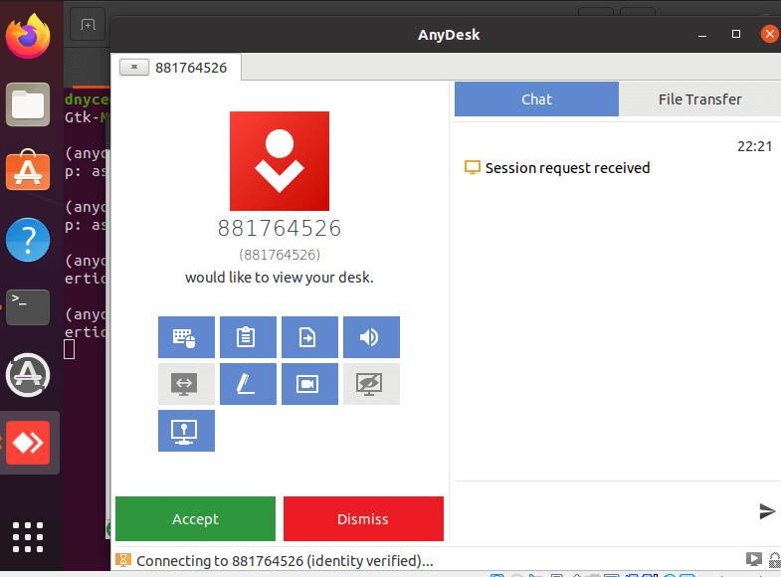The height and width of the screenshot is (577, 781).
Task: Send the chat message arrow
Action: (767, 510)
